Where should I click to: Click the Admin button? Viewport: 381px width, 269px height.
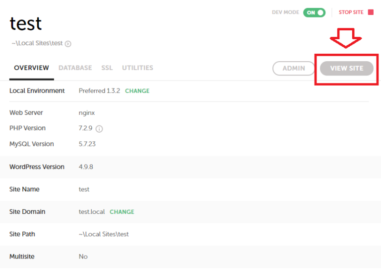[294, 68]
